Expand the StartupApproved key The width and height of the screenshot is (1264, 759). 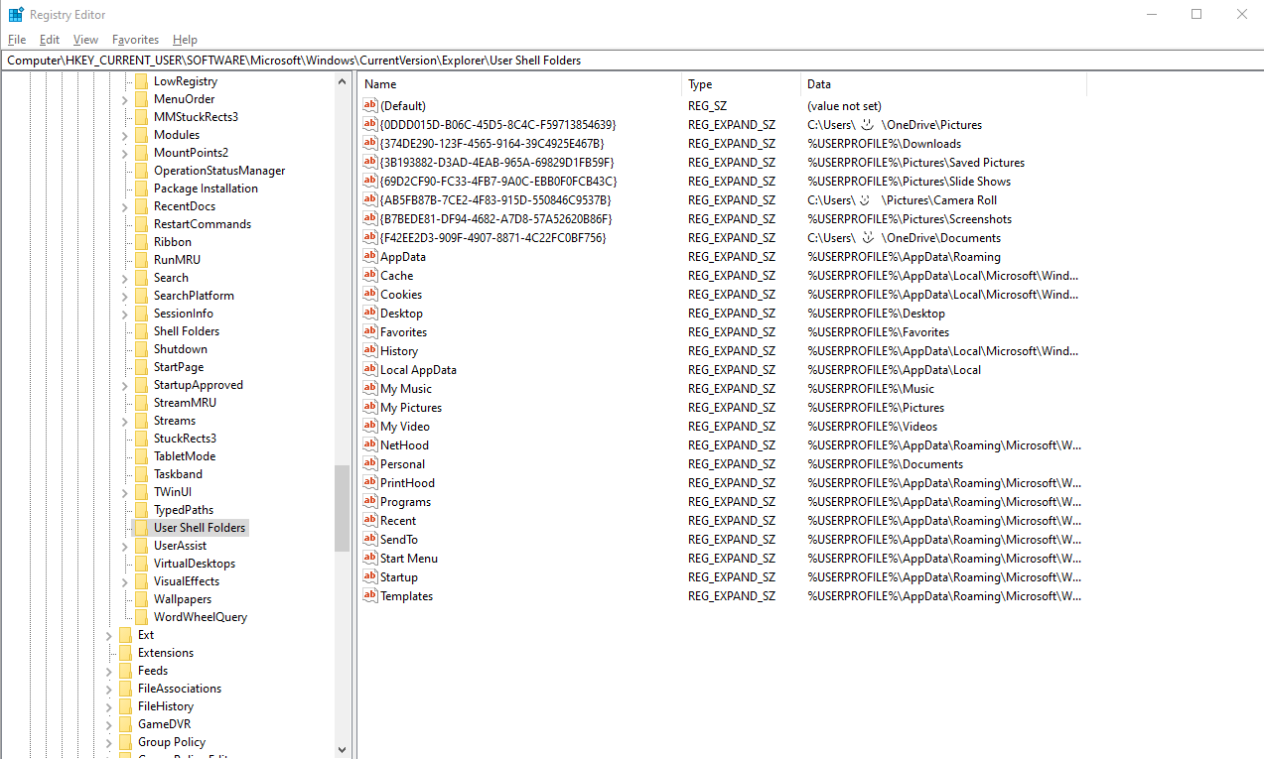coord(125,385)
